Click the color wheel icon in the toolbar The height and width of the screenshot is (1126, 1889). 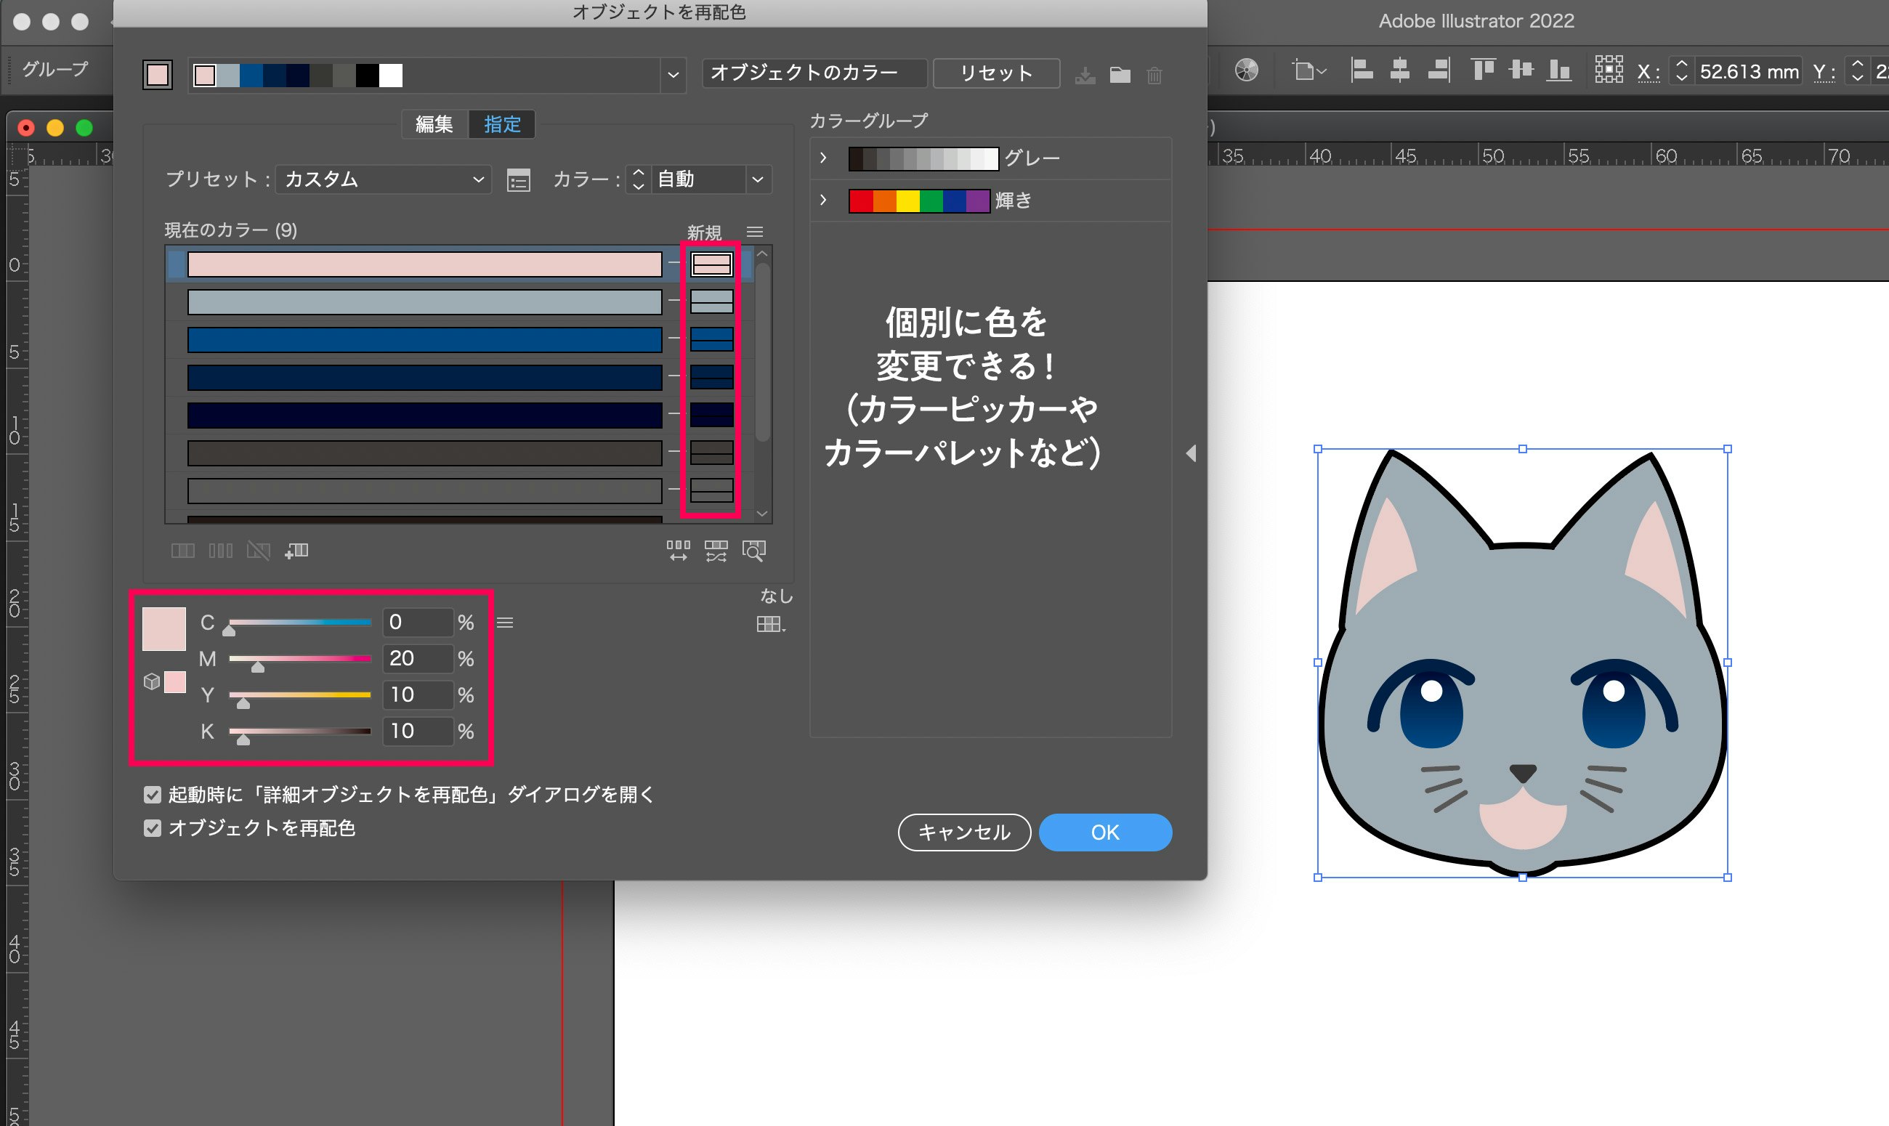tap(1246, 70)
